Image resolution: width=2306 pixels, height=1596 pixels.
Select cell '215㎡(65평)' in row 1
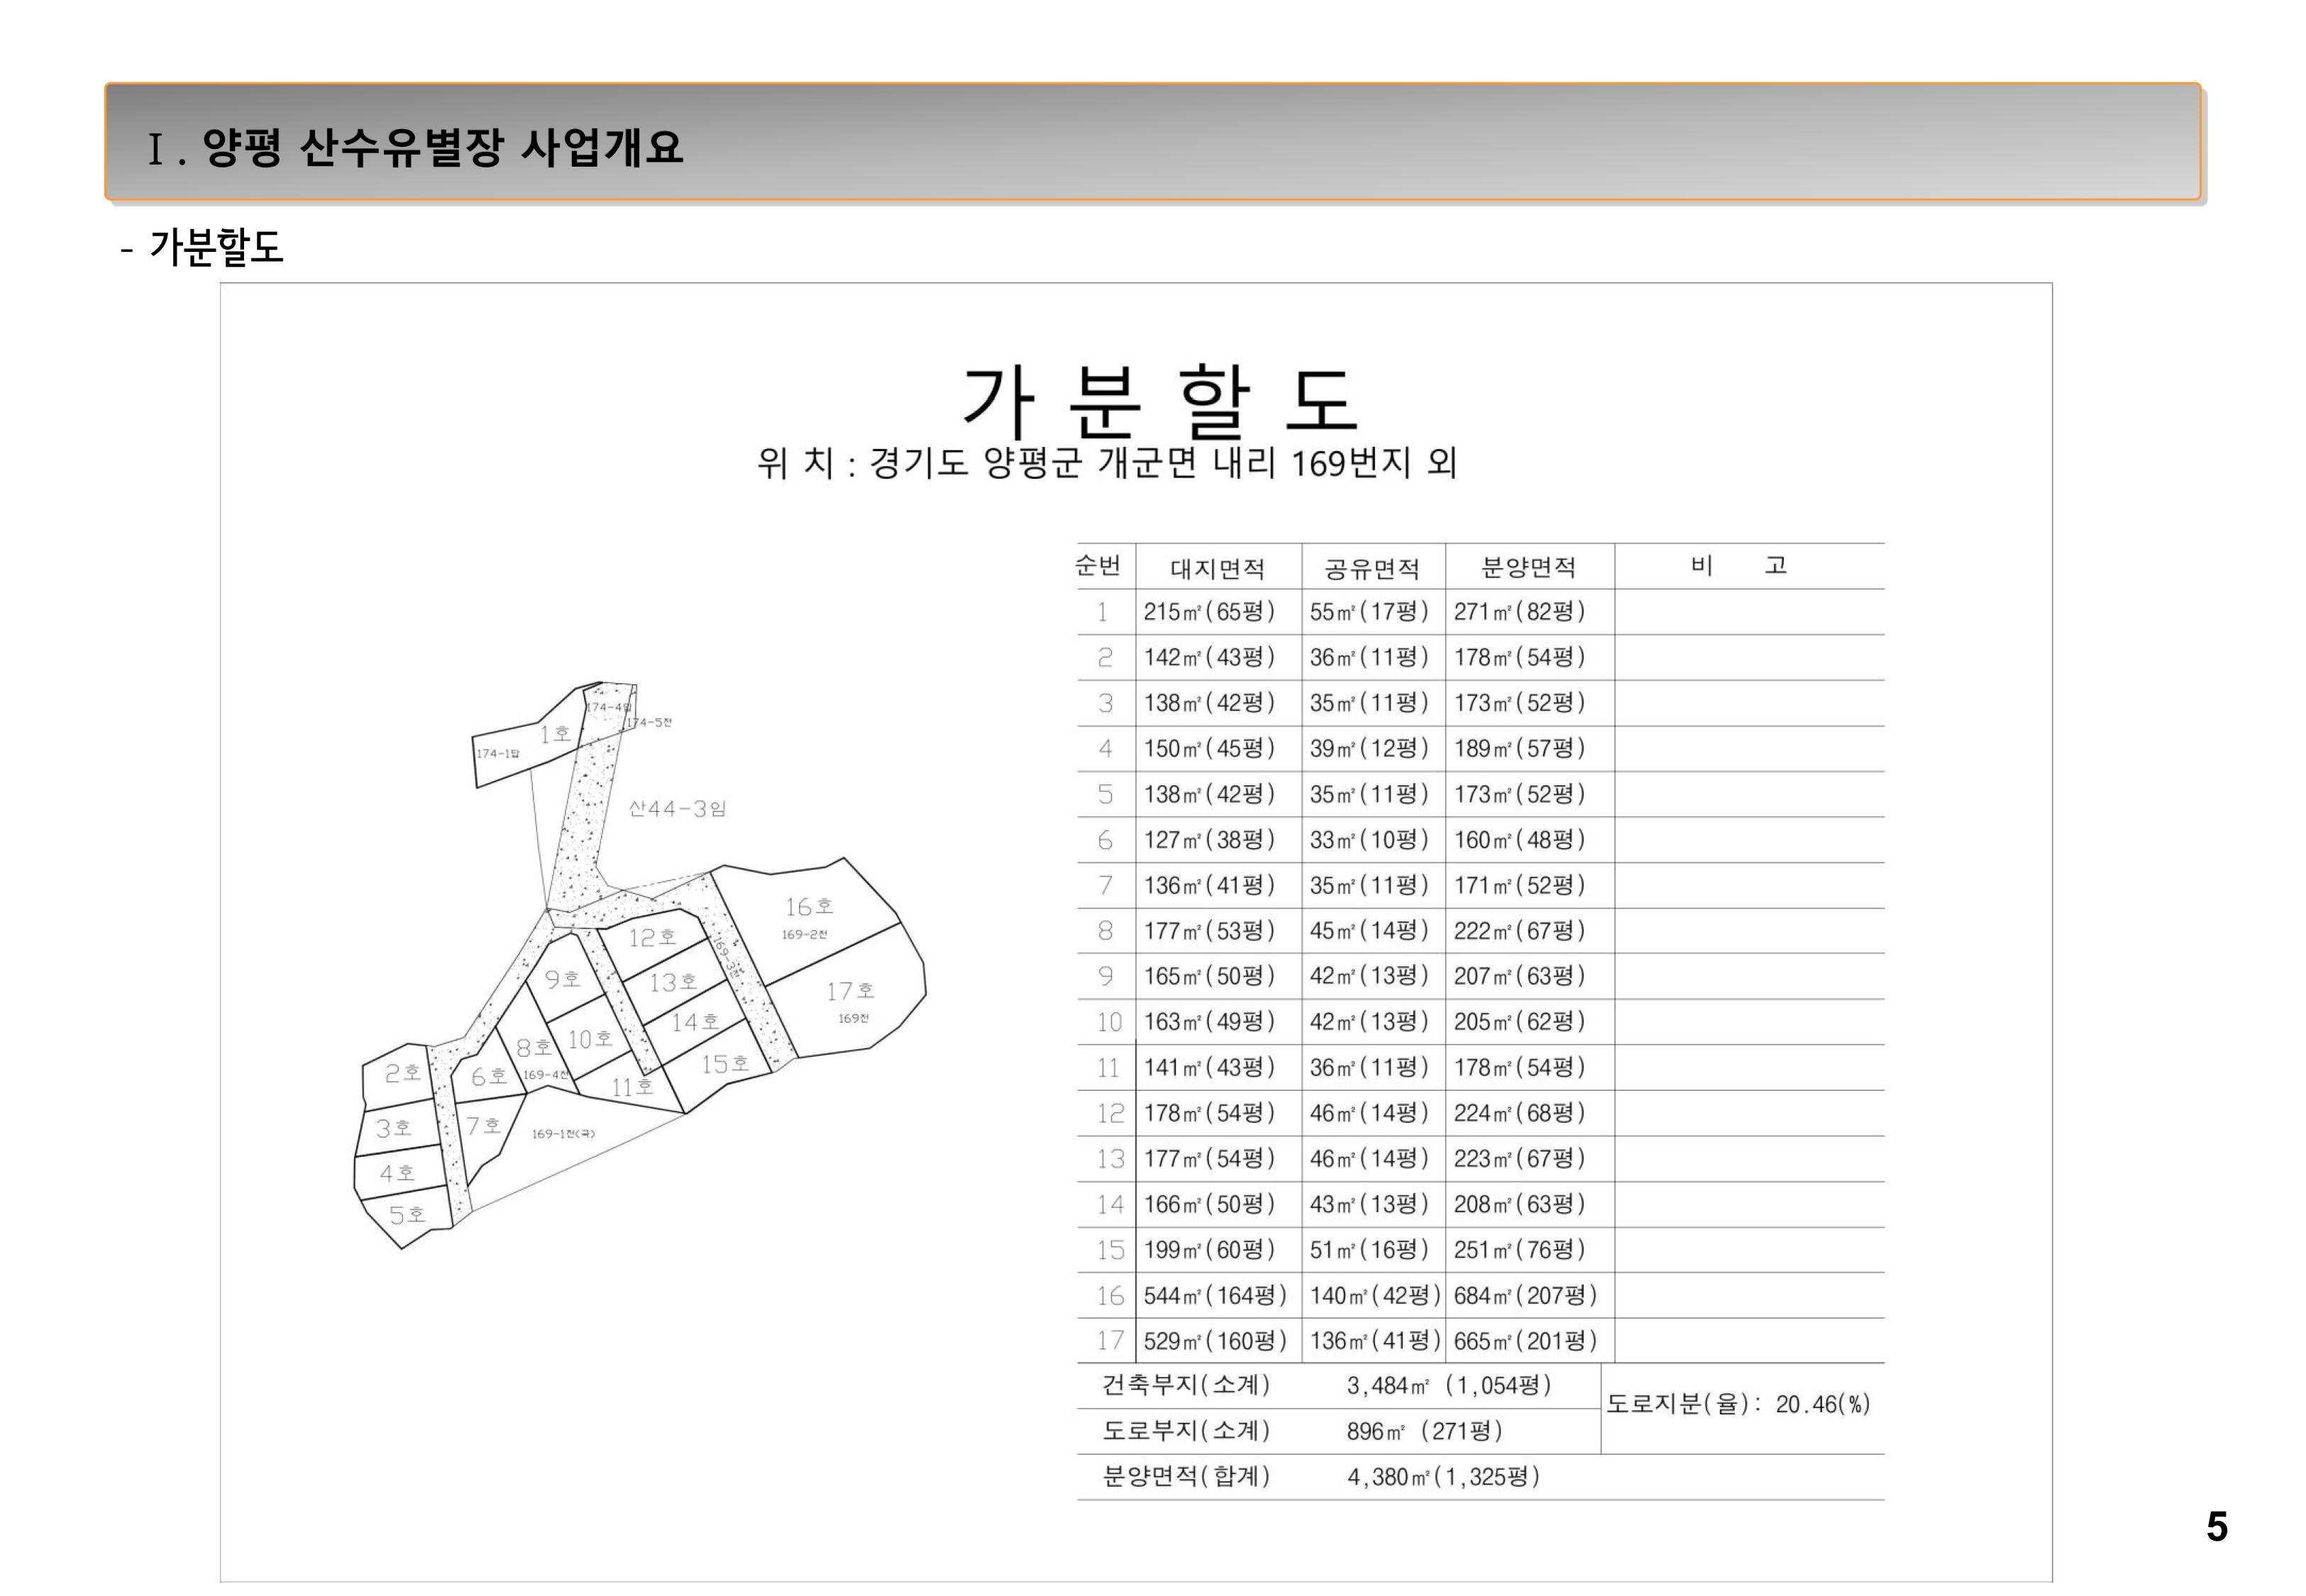pyautogui.click(x=1209, y=612)
